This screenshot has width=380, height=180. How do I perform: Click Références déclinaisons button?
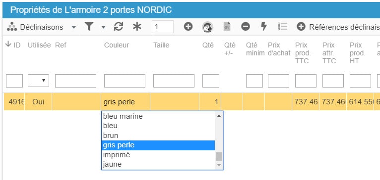(x=338, y=27)
